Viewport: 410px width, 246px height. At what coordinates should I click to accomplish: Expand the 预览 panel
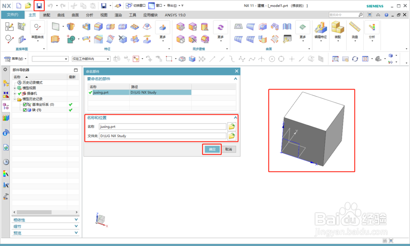[x=46, y=233]
